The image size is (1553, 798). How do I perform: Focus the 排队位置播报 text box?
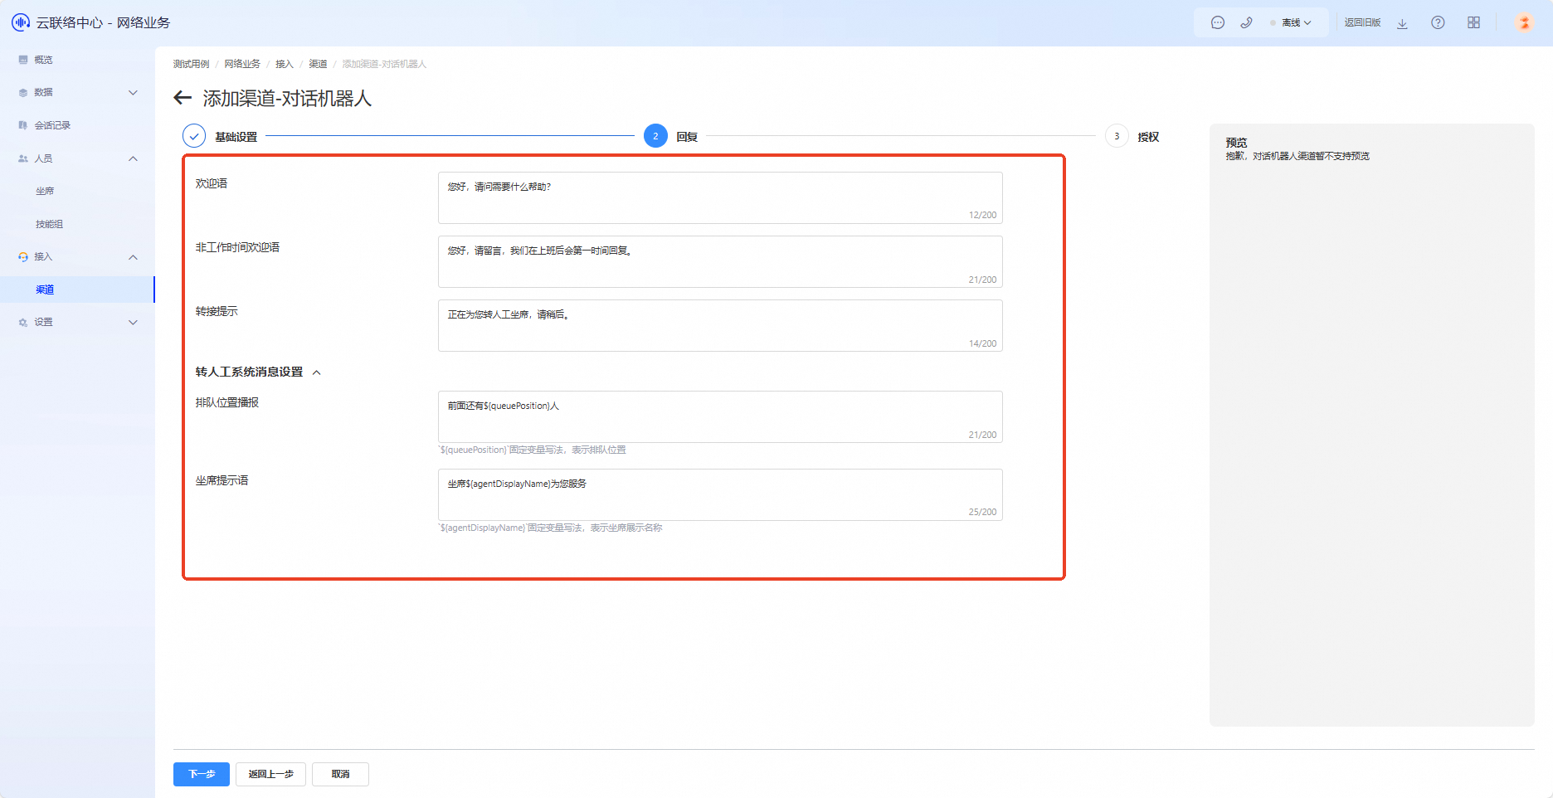(x=720, y=416)
